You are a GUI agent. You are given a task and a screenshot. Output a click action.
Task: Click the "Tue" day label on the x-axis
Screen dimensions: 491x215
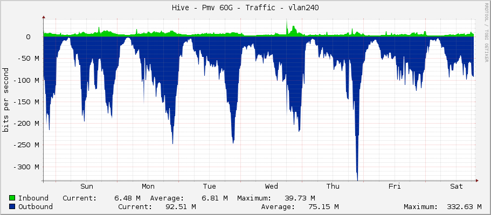coord(210,187)
